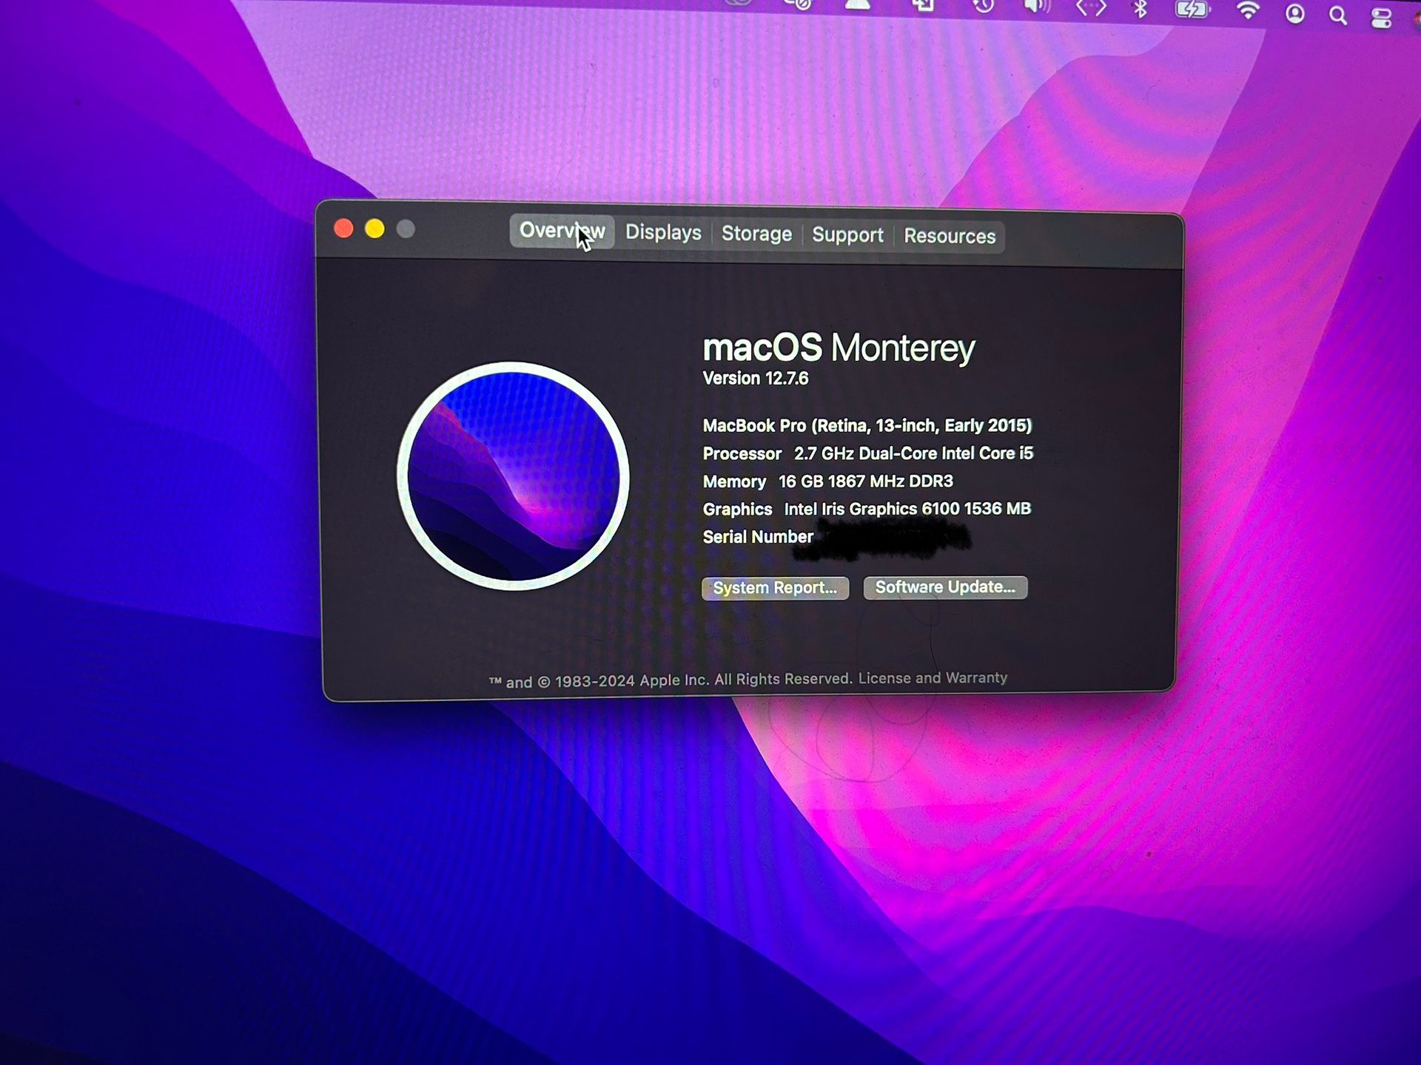Click the 'Version 12.7.6' text
This screenshot has width=1421, height=1065.
pos(756,379)
